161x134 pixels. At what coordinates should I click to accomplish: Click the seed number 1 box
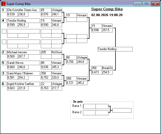pos(4,10)
